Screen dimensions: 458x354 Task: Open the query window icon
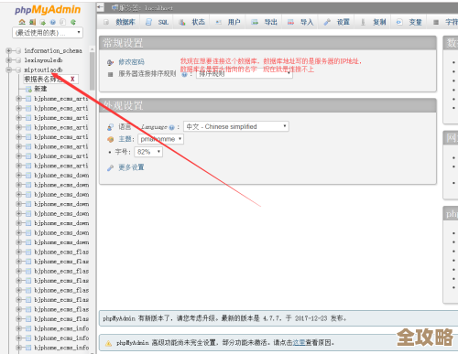(42, 22)
